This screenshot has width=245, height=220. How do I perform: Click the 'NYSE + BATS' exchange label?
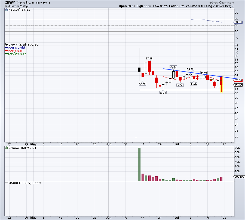click(x=41, y=3)
